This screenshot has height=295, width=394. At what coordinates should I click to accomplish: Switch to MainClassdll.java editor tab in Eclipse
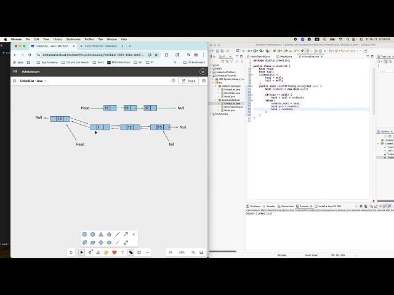[260, 57]
